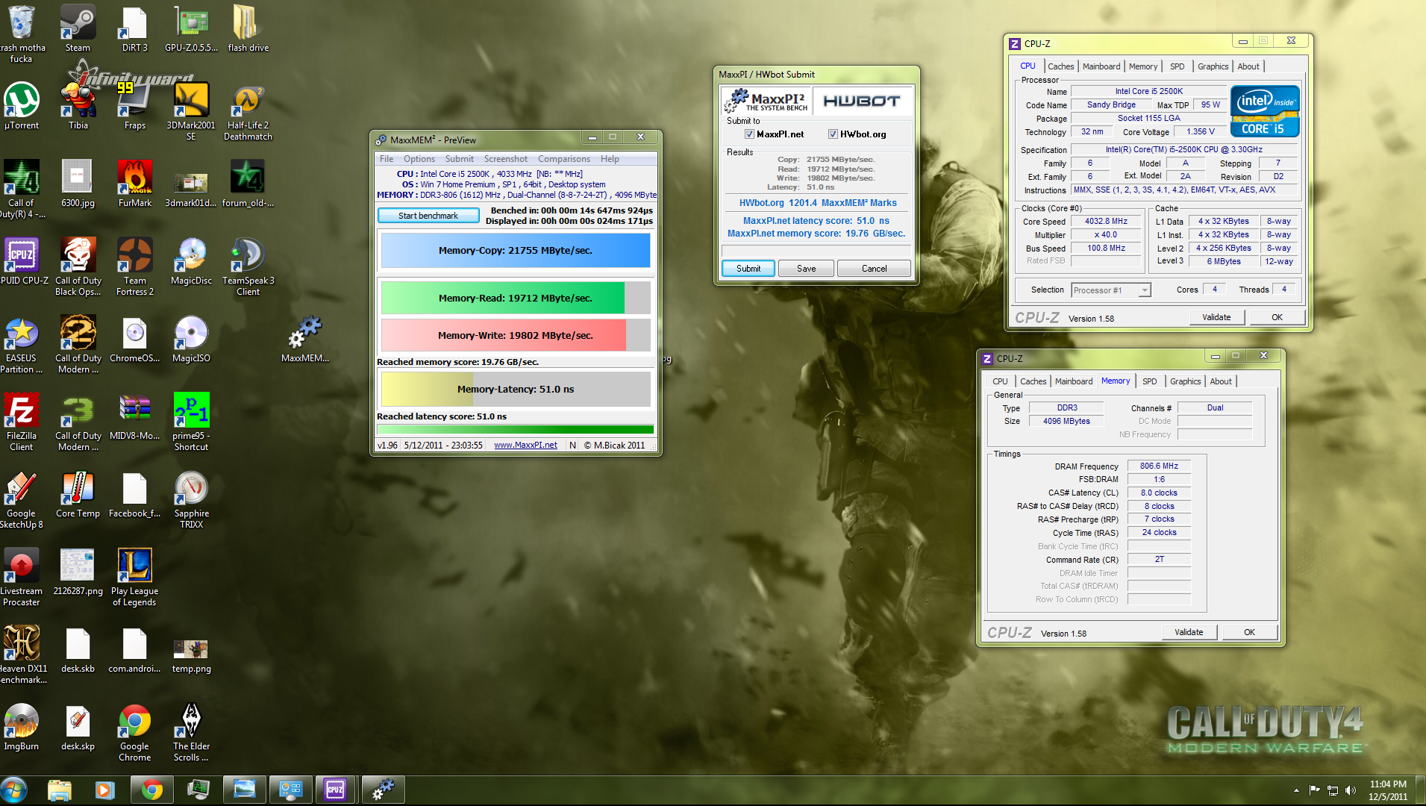1426x806 pixels.
Task: Switch to SPD tab in bottom CPU-Z
Action: tap(1150, 381)
